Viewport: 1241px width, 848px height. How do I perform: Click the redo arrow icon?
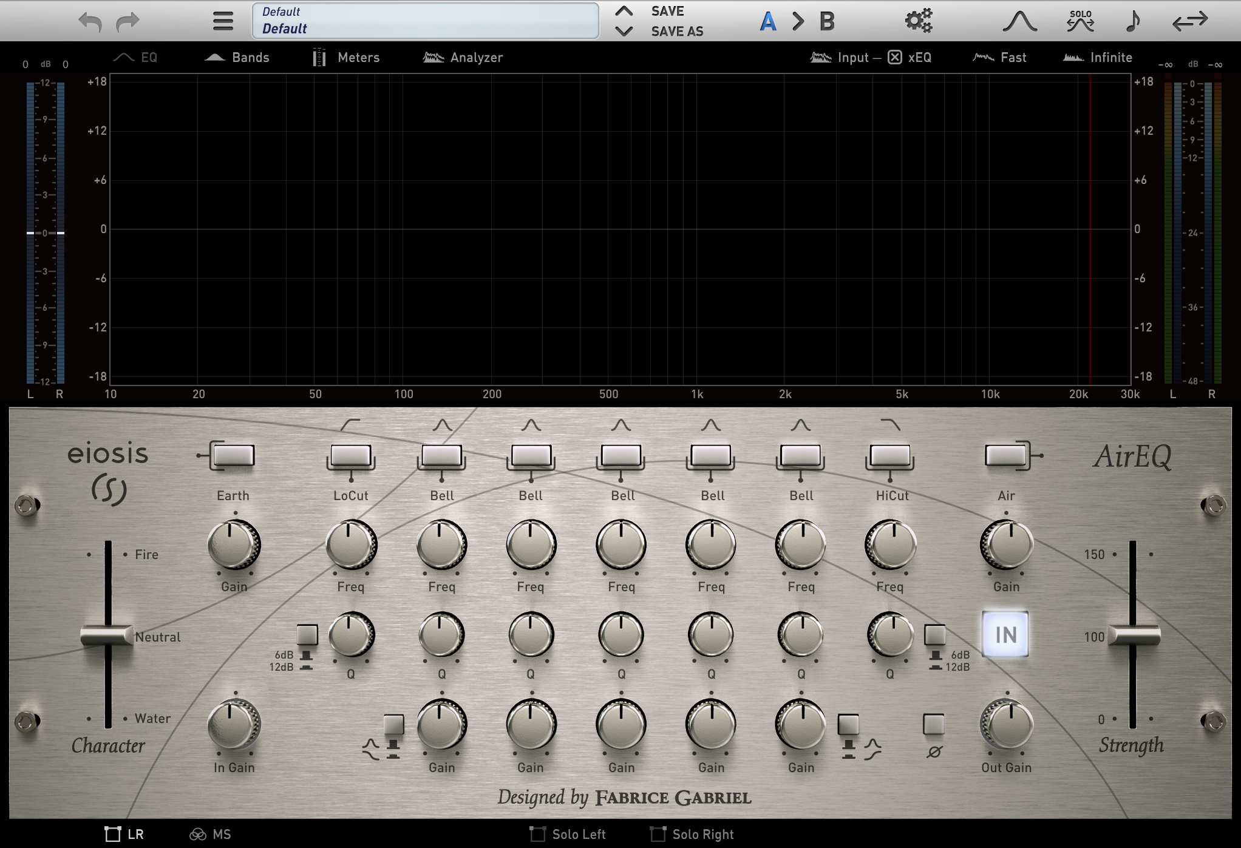click(x=128, y=22)
